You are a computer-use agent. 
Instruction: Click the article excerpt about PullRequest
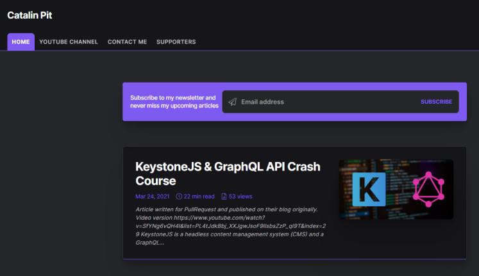(231, 226)
